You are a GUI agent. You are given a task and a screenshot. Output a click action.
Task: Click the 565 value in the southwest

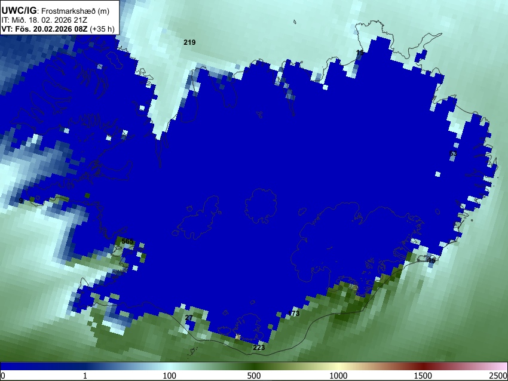click(x=128, y=241)
